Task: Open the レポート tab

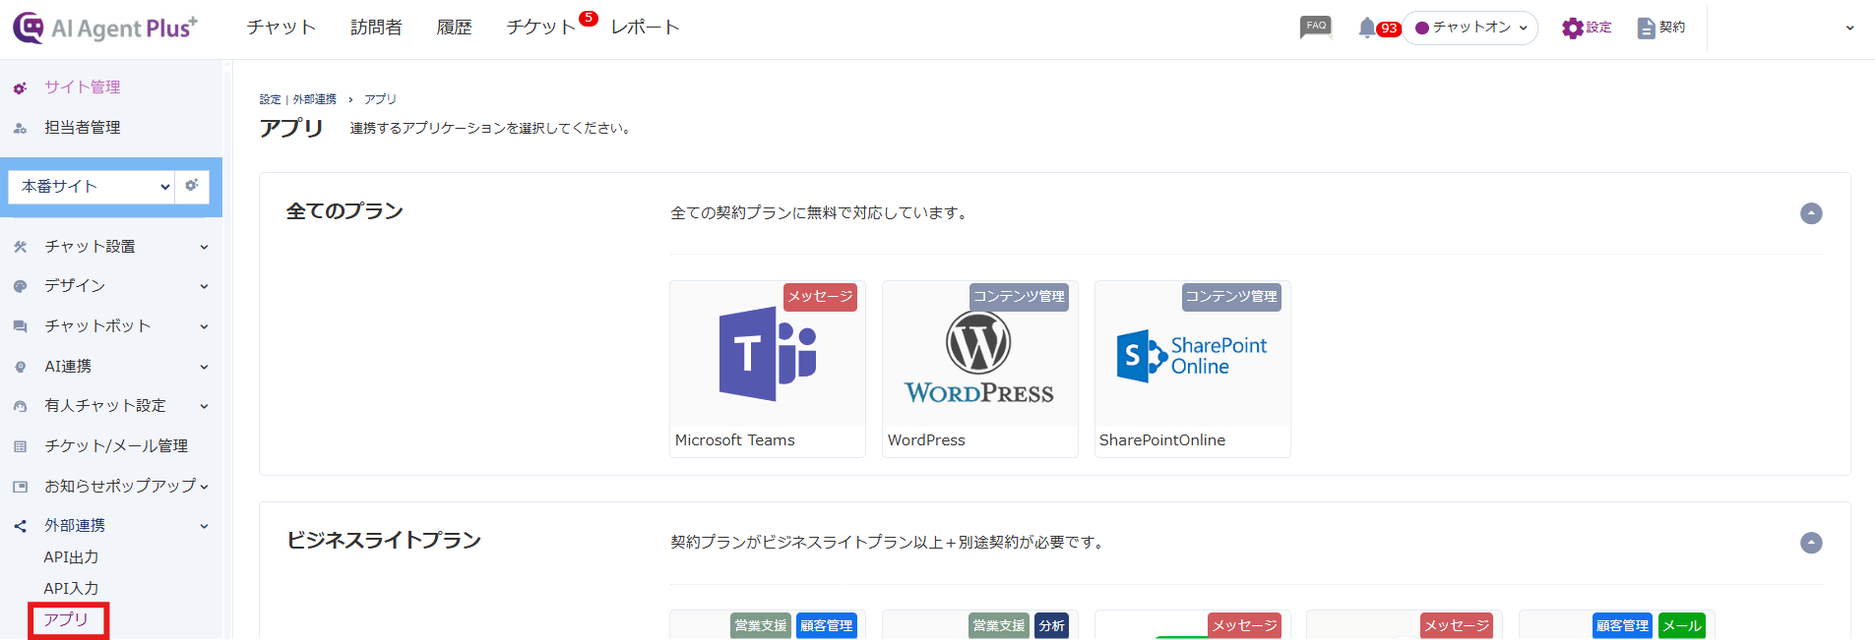Action: pyautogui.click(x=645, y=28)
